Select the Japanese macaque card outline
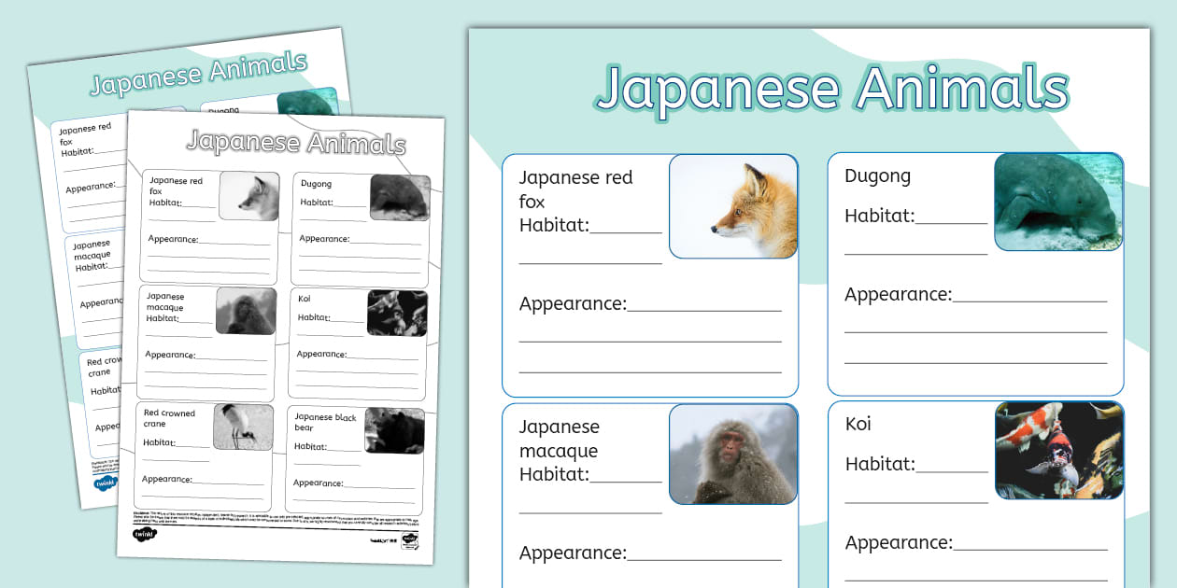Image resolution: width=1177 pixels, height=588 pixels. [650, 495]
